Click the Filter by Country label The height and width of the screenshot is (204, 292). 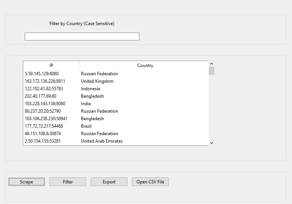pyautogui.click(x=82, y=24)
